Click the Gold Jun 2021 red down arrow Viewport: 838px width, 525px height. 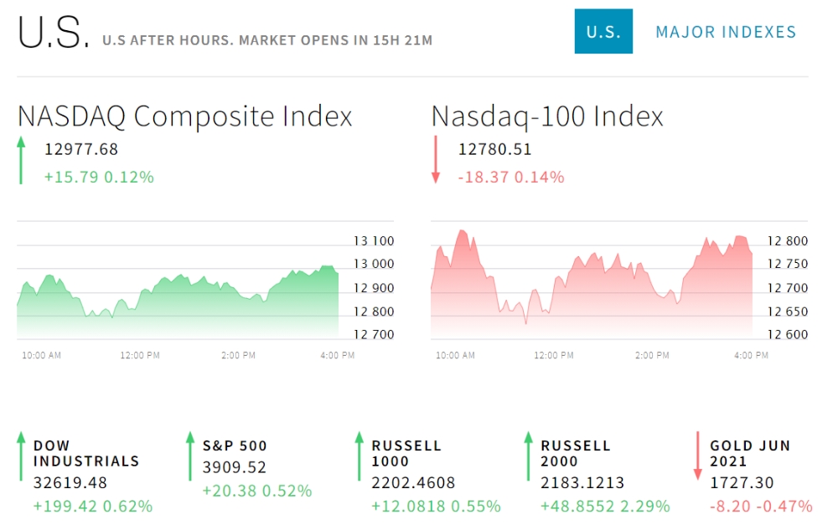(x=697, y=456)
